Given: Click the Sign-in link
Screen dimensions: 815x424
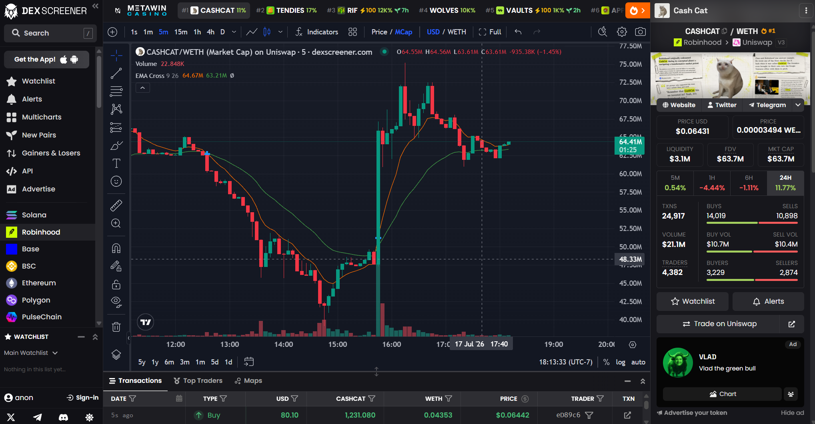Looking at the screenshot, I should [x=82, y=398].
